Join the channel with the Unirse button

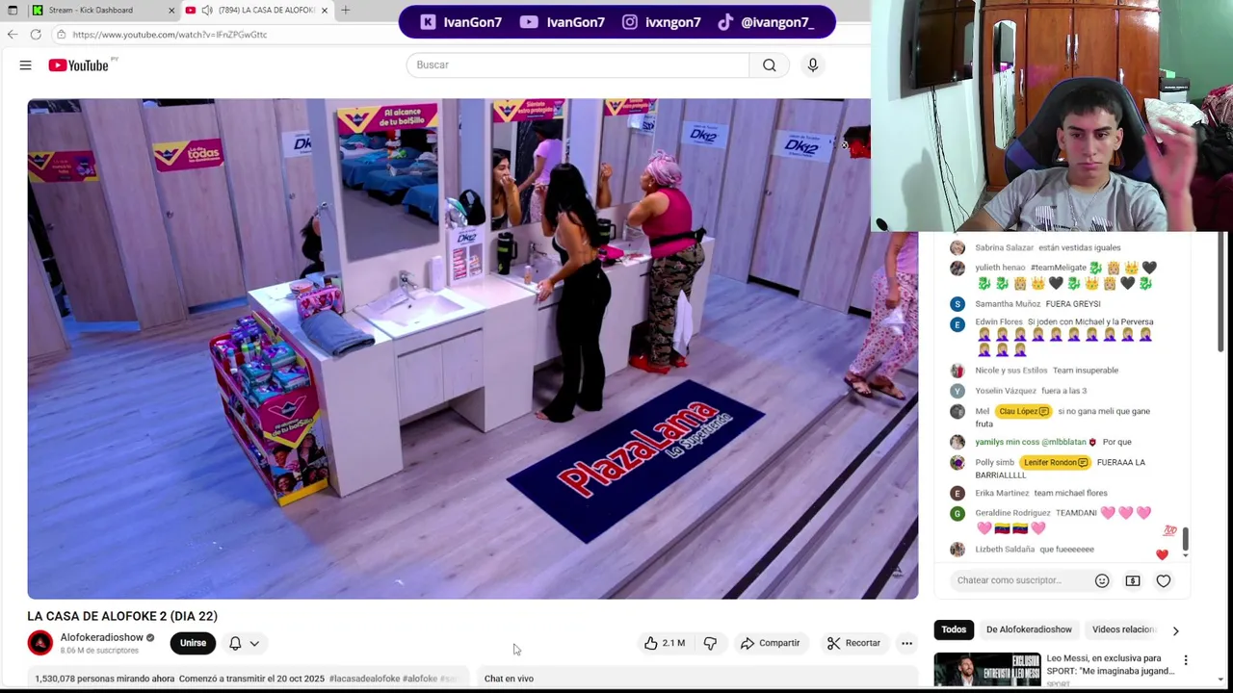pyautogui.click(x=193, y=643)
